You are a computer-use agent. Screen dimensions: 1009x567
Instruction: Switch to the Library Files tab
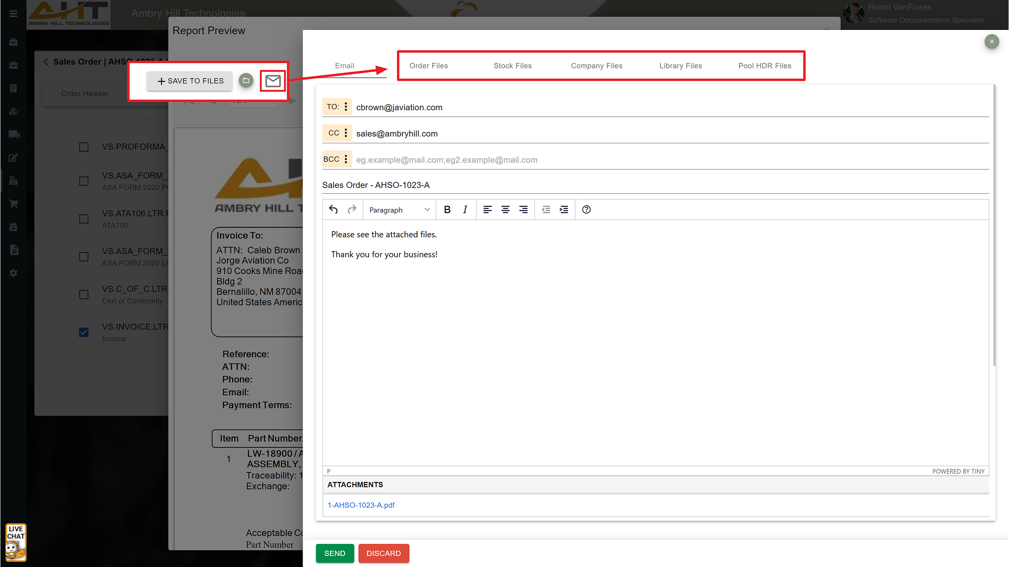click(680, 66)
